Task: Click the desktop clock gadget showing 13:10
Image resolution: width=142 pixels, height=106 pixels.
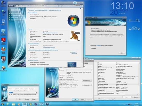Action: (122, 6)
